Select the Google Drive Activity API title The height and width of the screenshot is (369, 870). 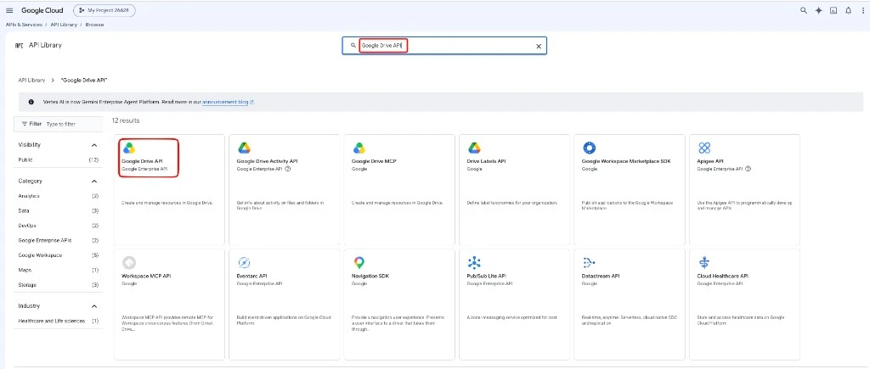click(x=267, y=161)
